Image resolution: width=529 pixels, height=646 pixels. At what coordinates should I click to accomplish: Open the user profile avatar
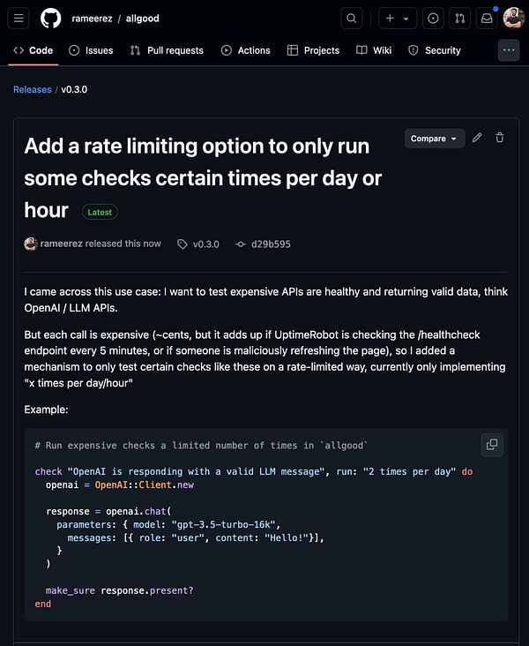point(513,18)
